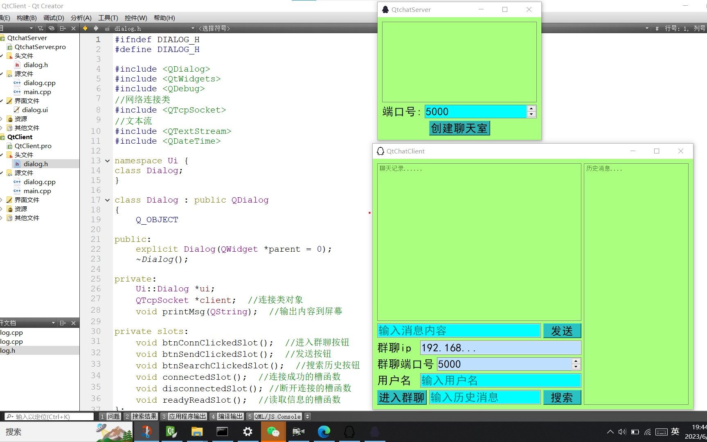
Task: Select QtClient.pro in project tree
Action: click(x=33, y=146)
